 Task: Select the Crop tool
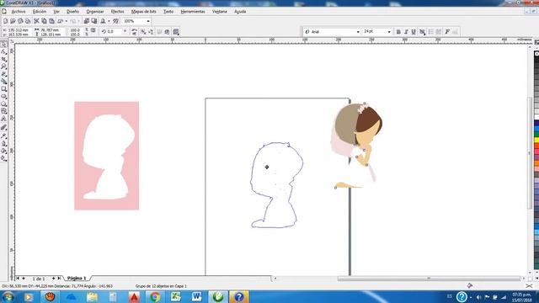click(x=3, y=59)
